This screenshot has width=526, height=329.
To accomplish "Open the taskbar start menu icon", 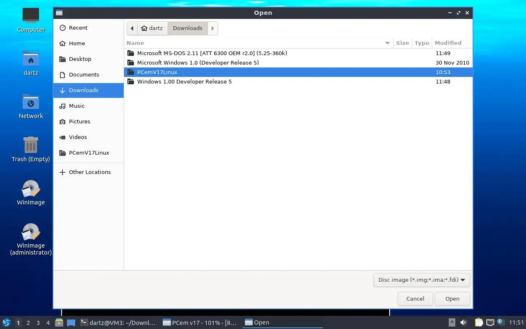I will [x=6, y=322].
